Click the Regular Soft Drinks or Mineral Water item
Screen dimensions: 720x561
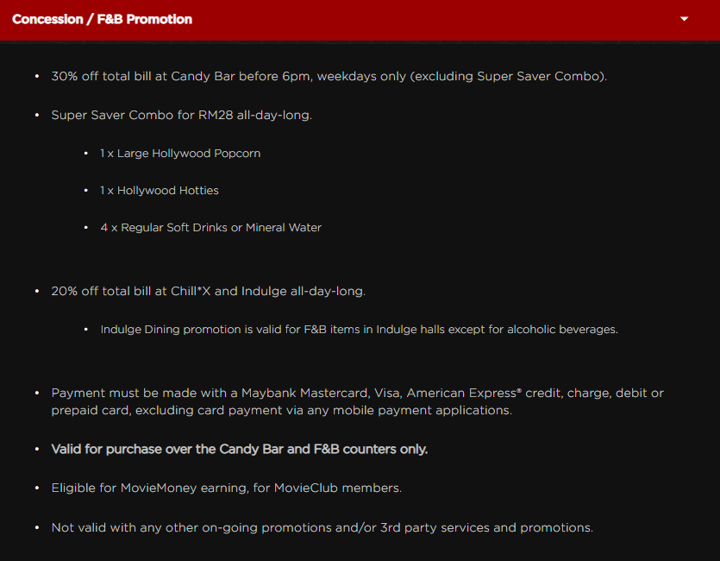210,228
